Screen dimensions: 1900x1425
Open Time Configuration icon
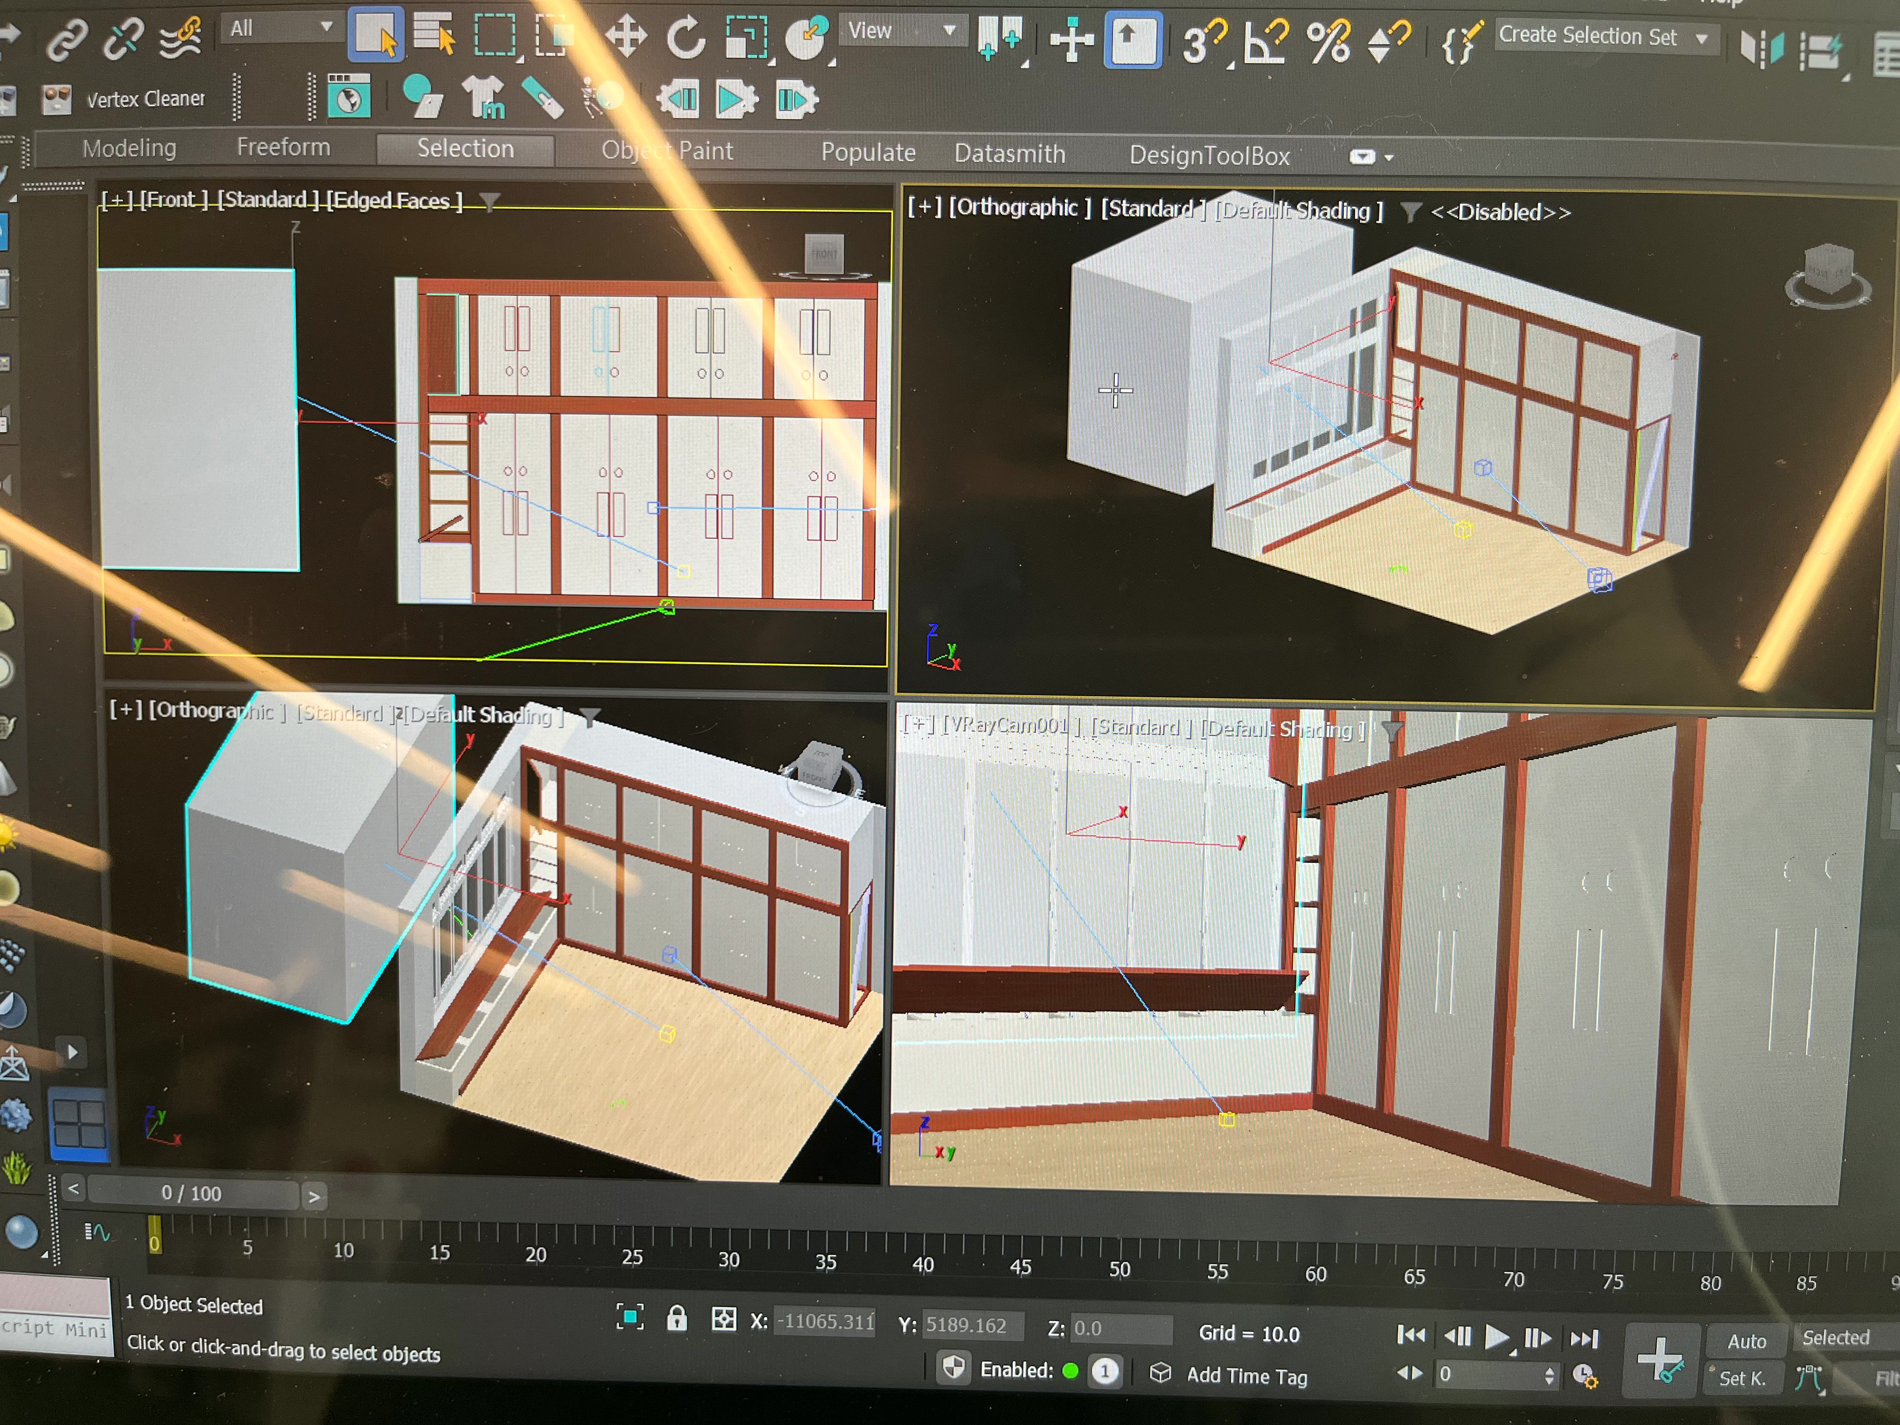click(1585, 1376)
